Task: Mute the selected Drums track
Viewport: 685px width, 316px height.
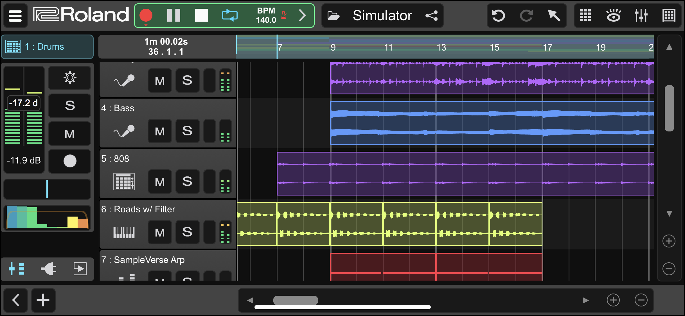Action: point(70,134)
